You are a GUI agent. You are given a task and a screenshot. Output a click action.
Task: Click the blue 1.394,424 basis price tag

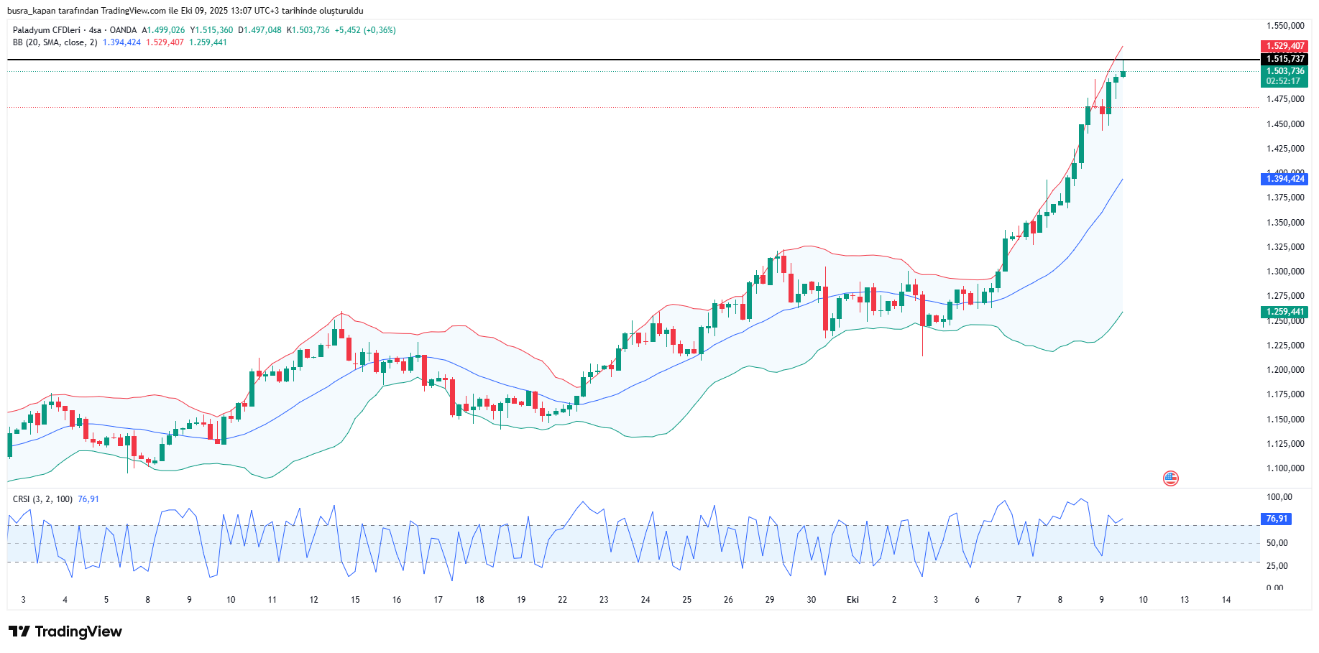(x=1284, y=179)
